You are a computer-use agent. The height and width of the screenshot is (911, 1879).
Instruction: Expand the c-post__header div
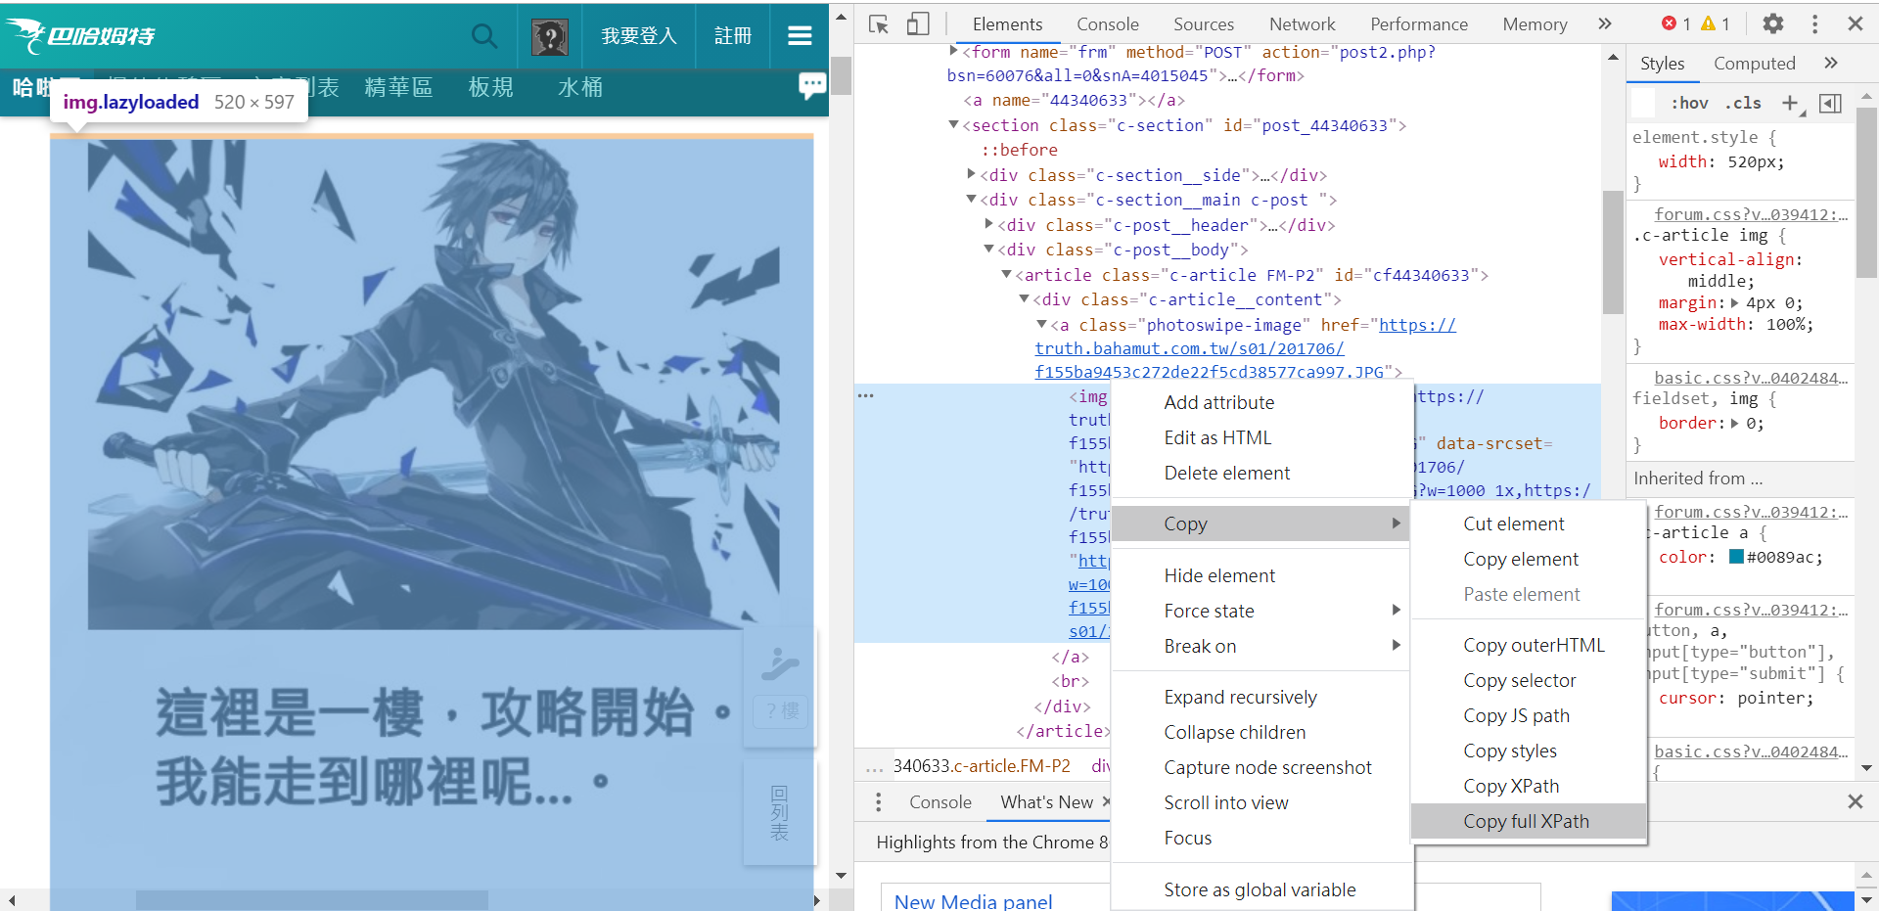pos(988,224)
